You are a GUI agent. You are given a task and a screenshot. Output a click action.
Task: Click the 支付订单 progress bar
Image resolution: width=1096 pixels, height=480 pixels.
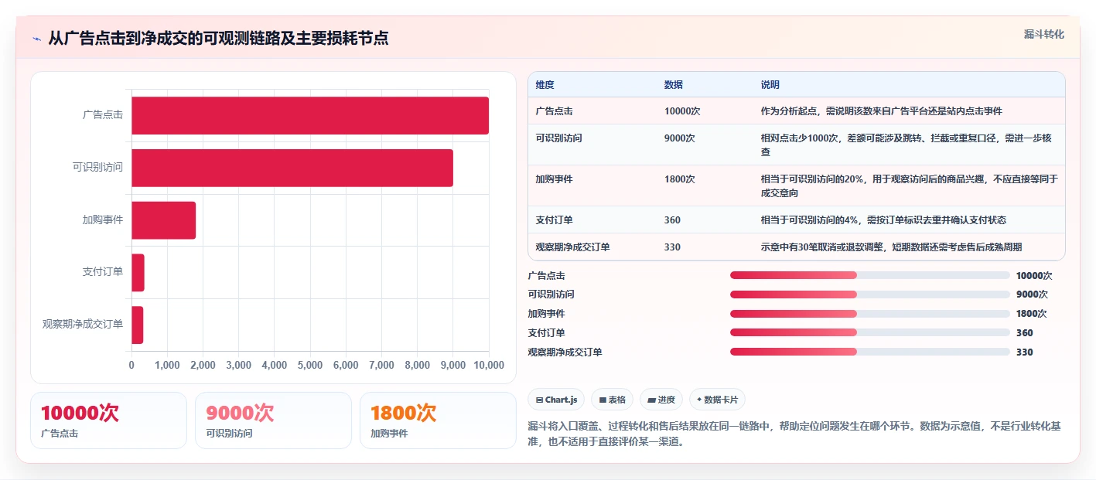click(869, 332)
